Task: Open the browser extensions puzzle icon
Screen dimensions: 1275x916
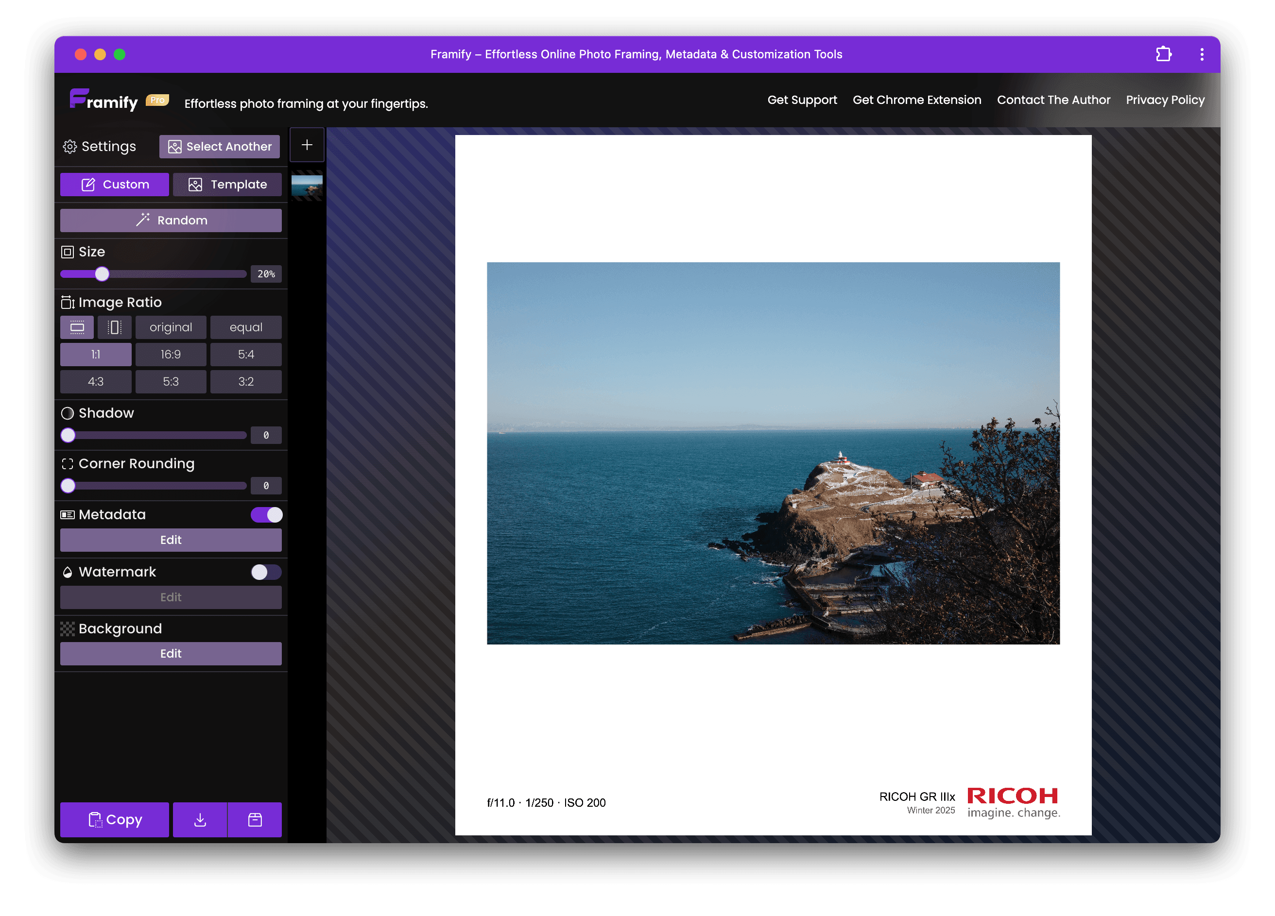Action: click(x=1163, y=54)
